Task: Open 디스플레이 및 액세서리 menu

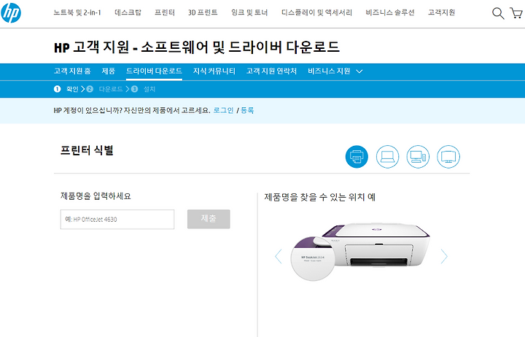Action: (316, 12)
